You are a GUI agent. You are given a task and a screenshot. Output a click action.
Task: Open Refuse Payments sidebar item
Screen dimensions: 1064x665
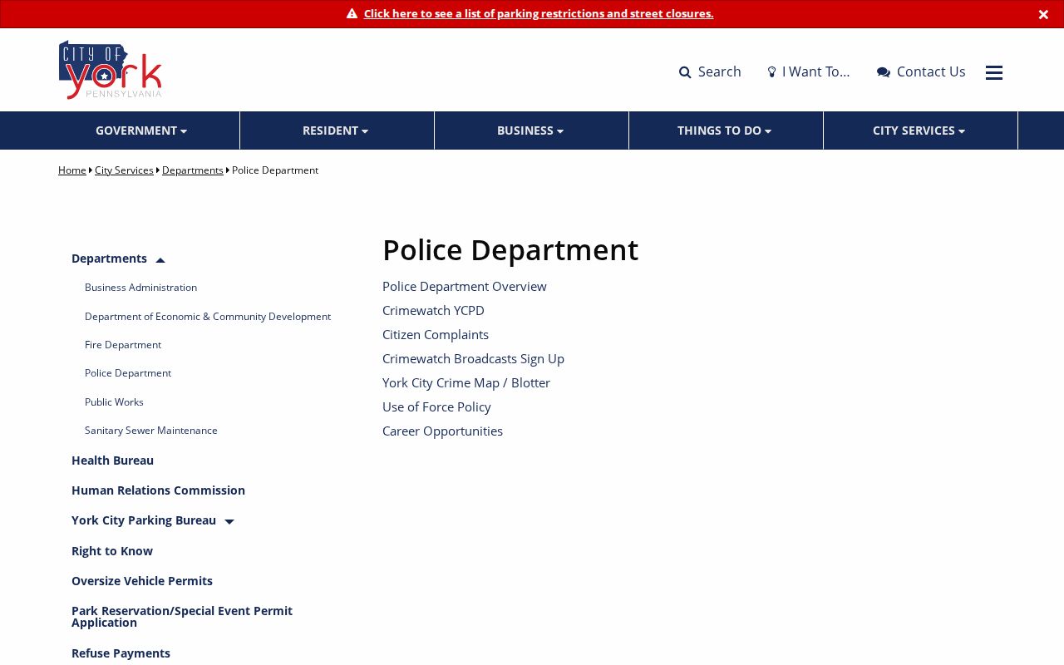pos(121,653)
